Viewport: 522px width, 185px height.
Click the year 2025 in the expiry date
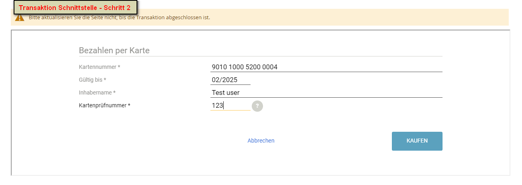(230, 80)
